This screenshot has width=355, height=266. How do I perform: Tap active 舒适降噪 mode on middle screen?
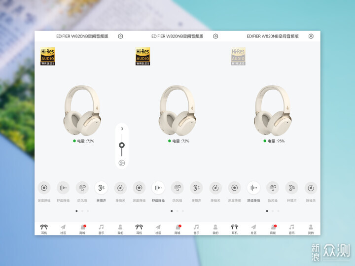click(x=158, y=188)
